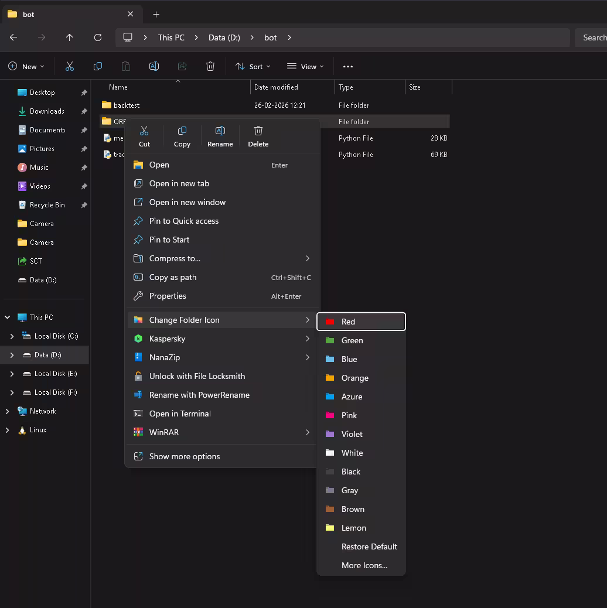Expand Local Disk (E:) in tree

click(12, 374)
